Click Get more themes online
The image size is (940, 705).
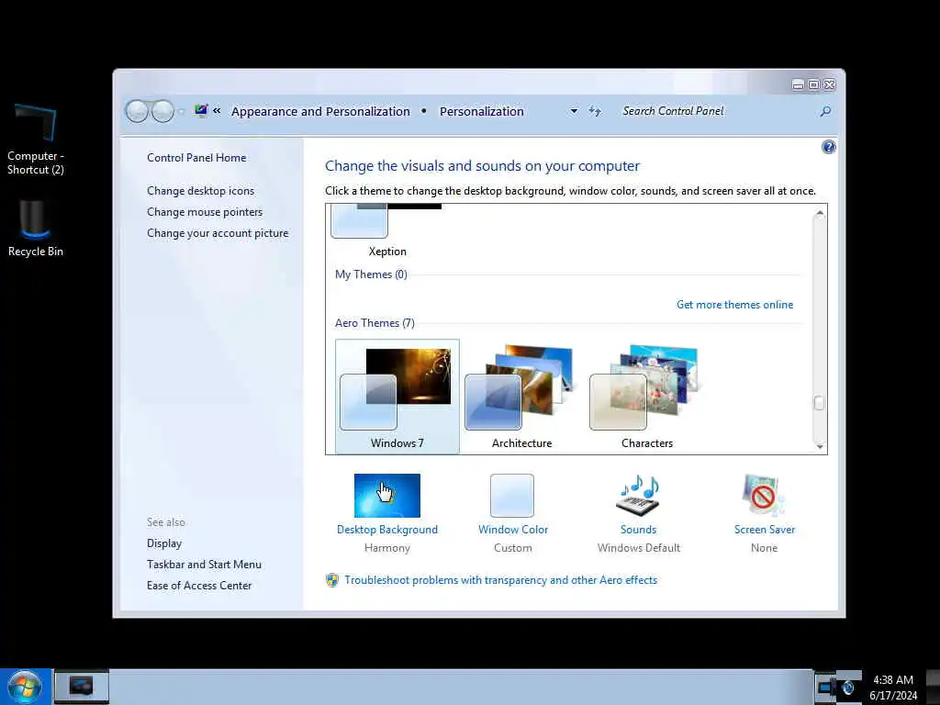735,305
